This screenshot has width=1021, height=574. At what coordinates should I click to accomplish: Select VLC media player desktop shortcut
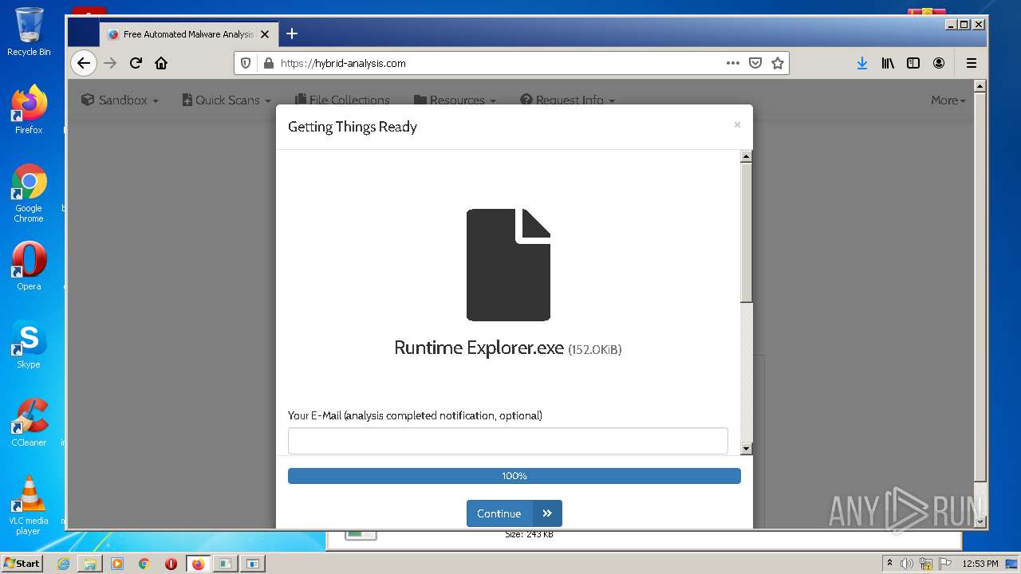pos(29,505)
